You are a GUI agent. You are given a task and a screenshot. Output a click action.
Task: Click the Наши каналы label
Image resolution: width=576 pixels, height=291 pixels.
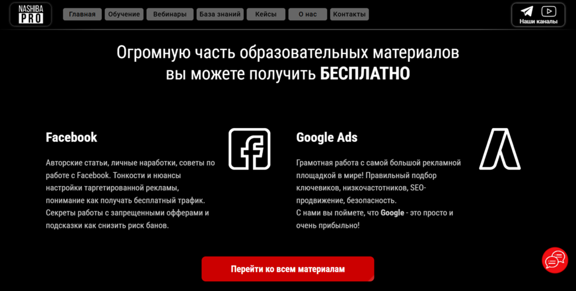coord(538,22)
